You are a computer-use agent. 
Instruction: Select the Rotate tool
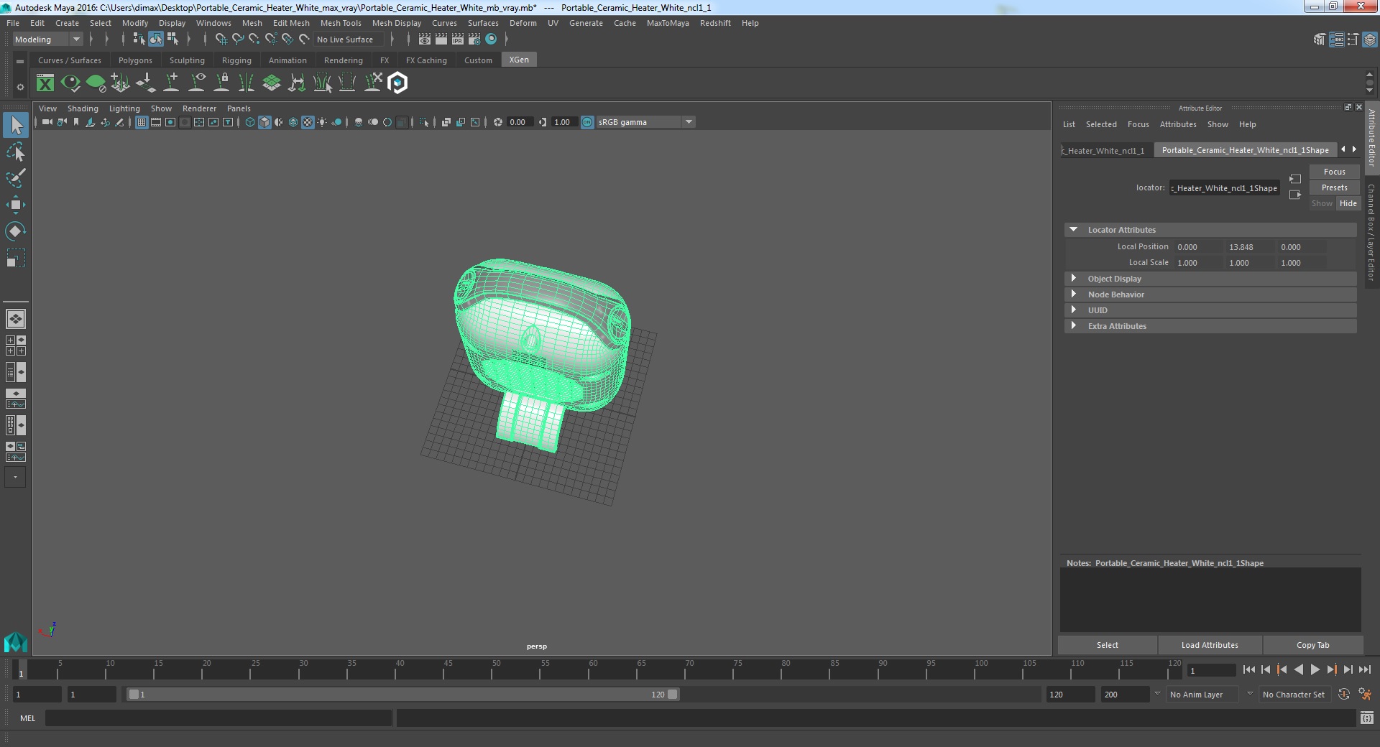coord(16,231)
